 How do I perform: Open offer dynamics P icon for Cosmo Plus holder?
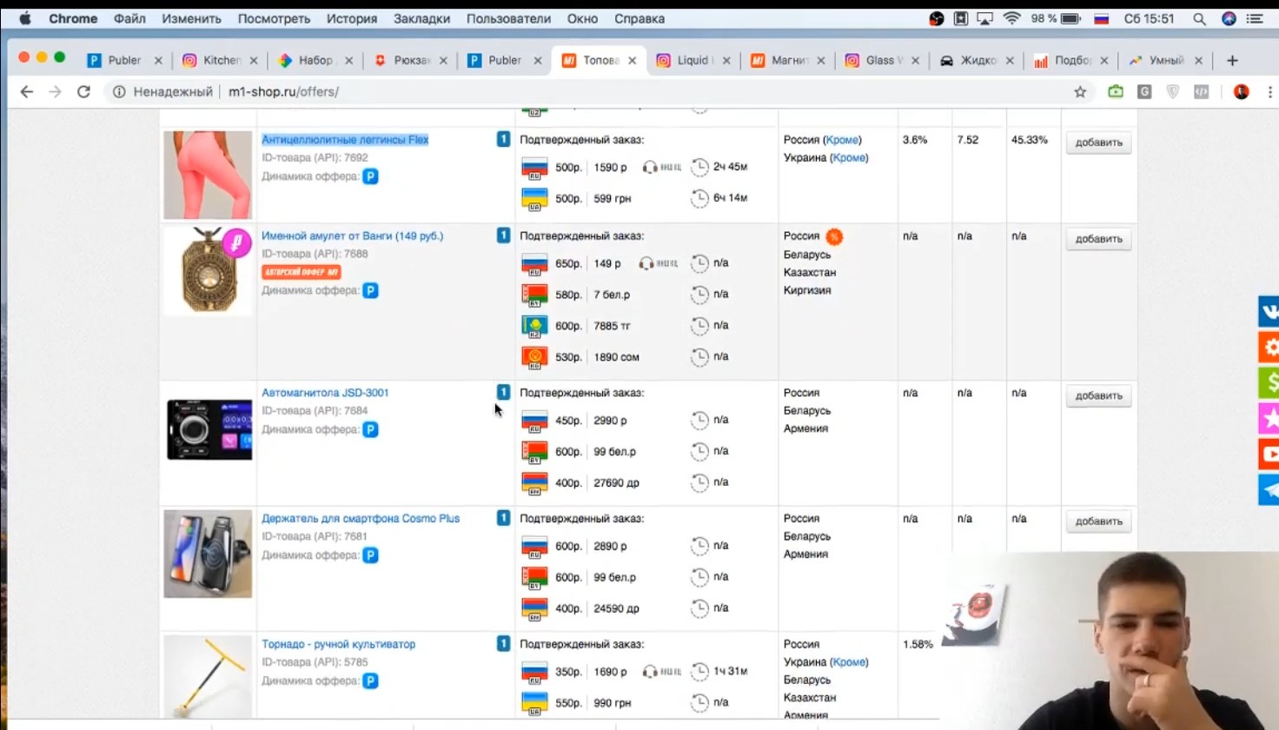pos(370,554)
